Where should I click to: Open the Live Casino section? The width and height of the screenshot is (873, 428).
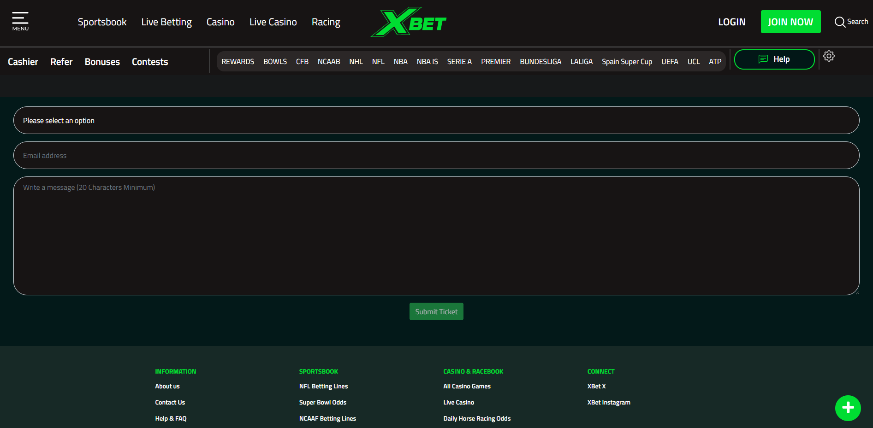(x=273, y=22)
